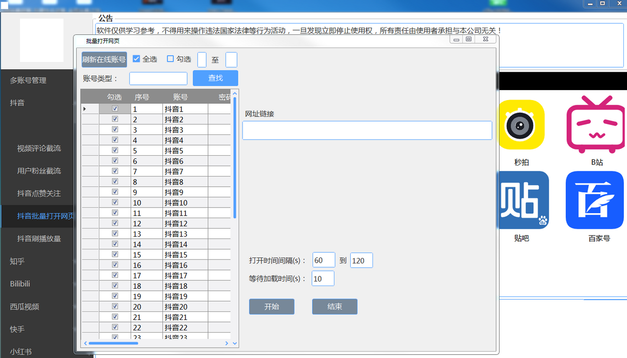This screenshot has height=358, width=627.
Task: Select the row marker arrow for row 1
Action: coord(85,109)
